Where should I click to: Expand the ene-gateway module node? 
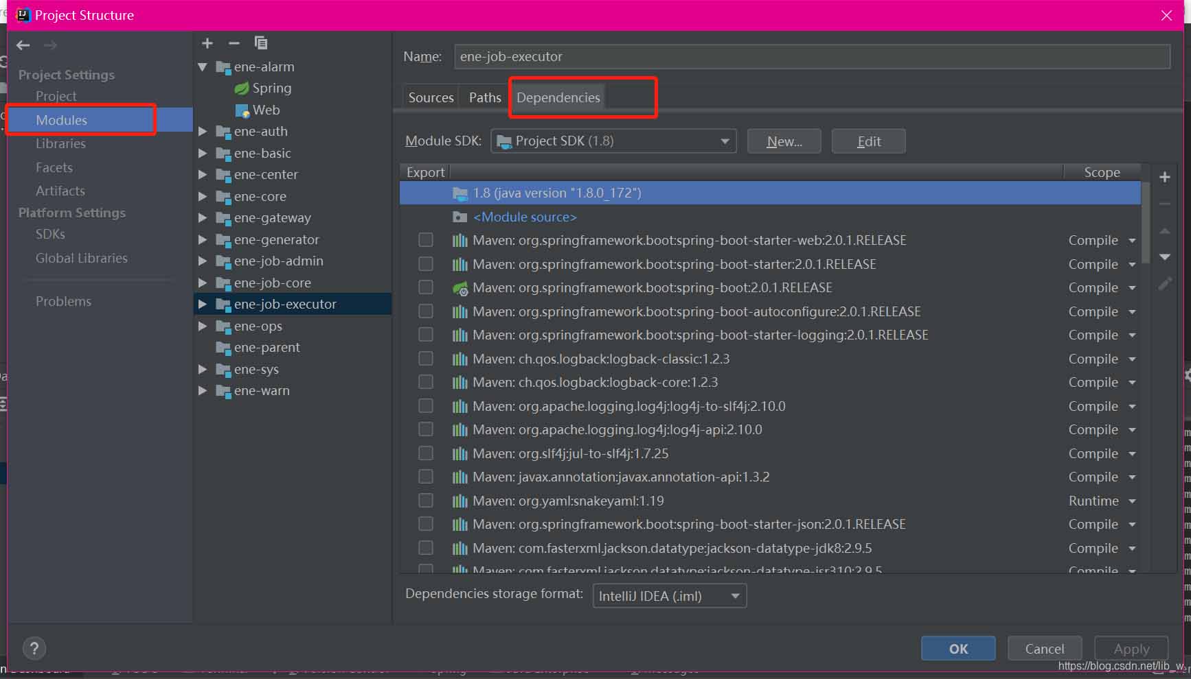203,218
